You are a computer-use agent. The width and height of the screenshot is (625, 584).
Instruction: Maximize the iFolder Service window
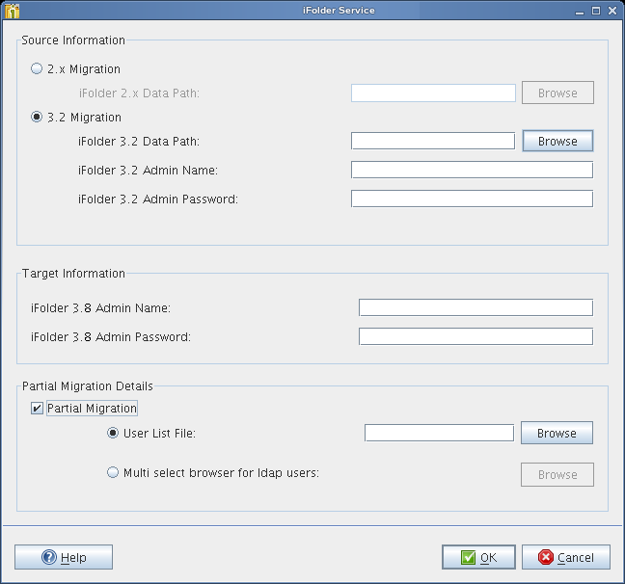596,11
